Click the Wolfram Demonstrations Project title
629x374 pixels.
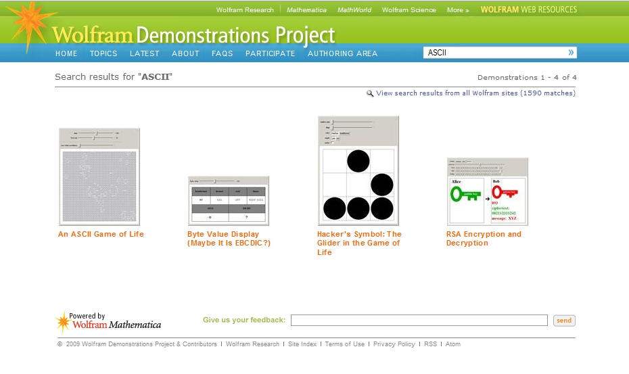coord(193,35)
